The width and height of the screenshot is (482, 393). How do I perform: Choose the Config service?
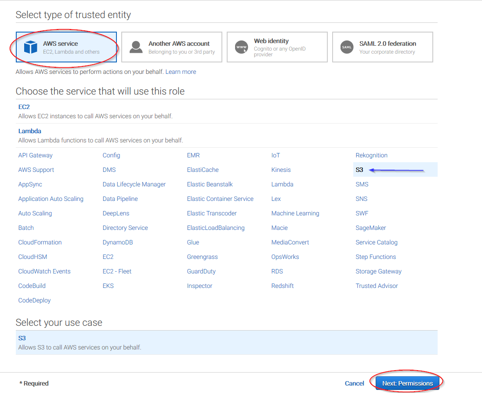pyautogui.click(x=111, y=155)
